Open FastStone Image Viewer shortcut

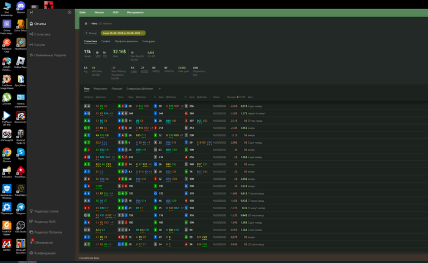click(x=7, y=82)
